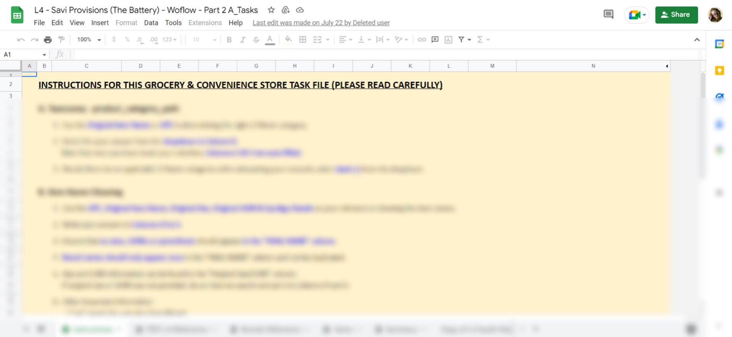The image size is (732, 337).
Task: Open the functions dropdown
Action: point(483,40)
